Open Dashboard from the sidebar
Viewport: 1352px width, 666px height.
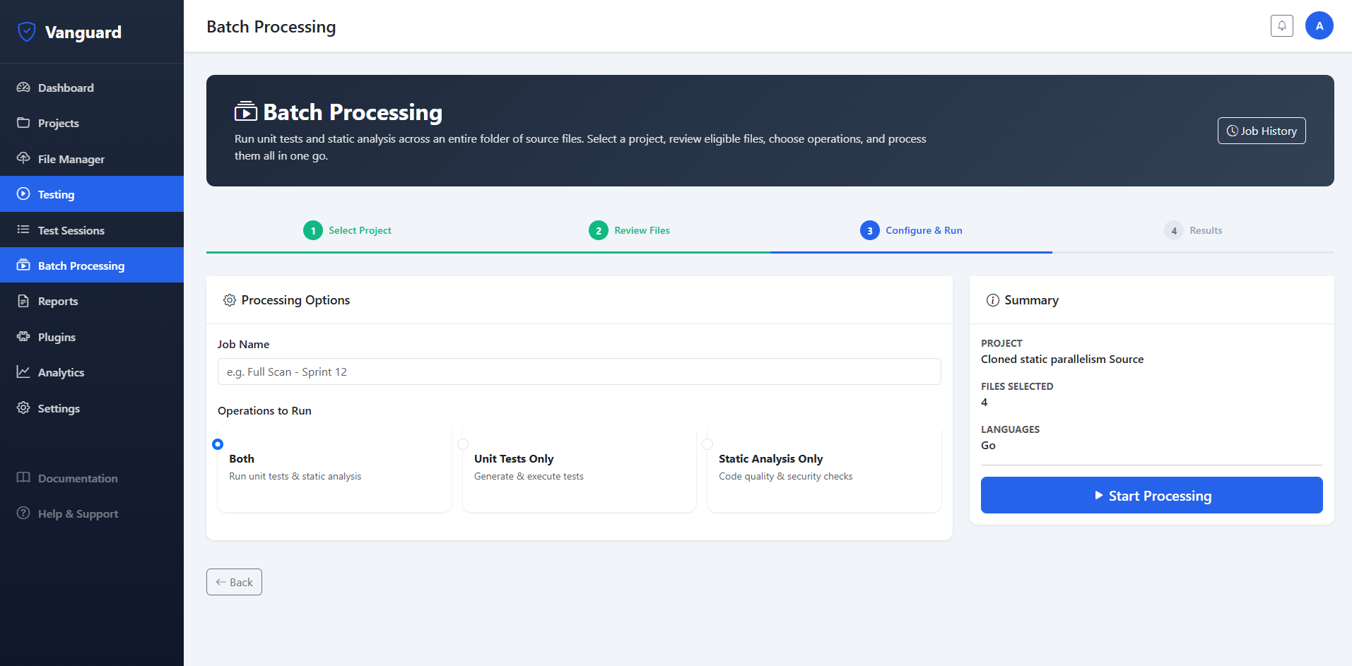pyautogui.click(x=66, y=88)
